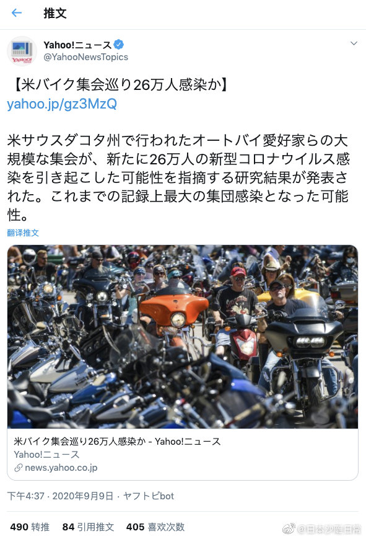Click the back arrow icon
The width and height of the screenshot is (366, 539).
tap(17, 13)
